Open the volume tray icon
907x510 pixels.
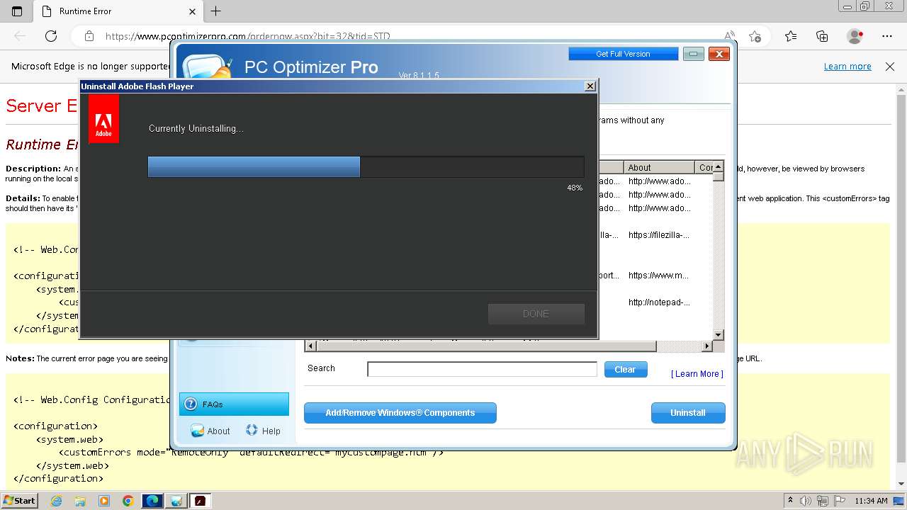(x=806, y=501)
